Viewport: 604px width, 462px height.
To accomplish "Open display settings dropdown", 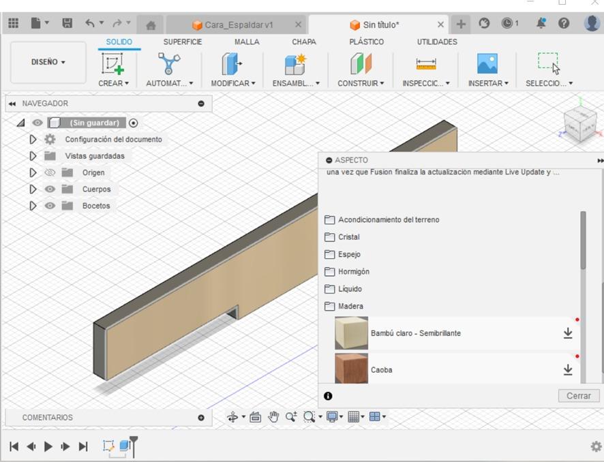I will coord(334,416).
